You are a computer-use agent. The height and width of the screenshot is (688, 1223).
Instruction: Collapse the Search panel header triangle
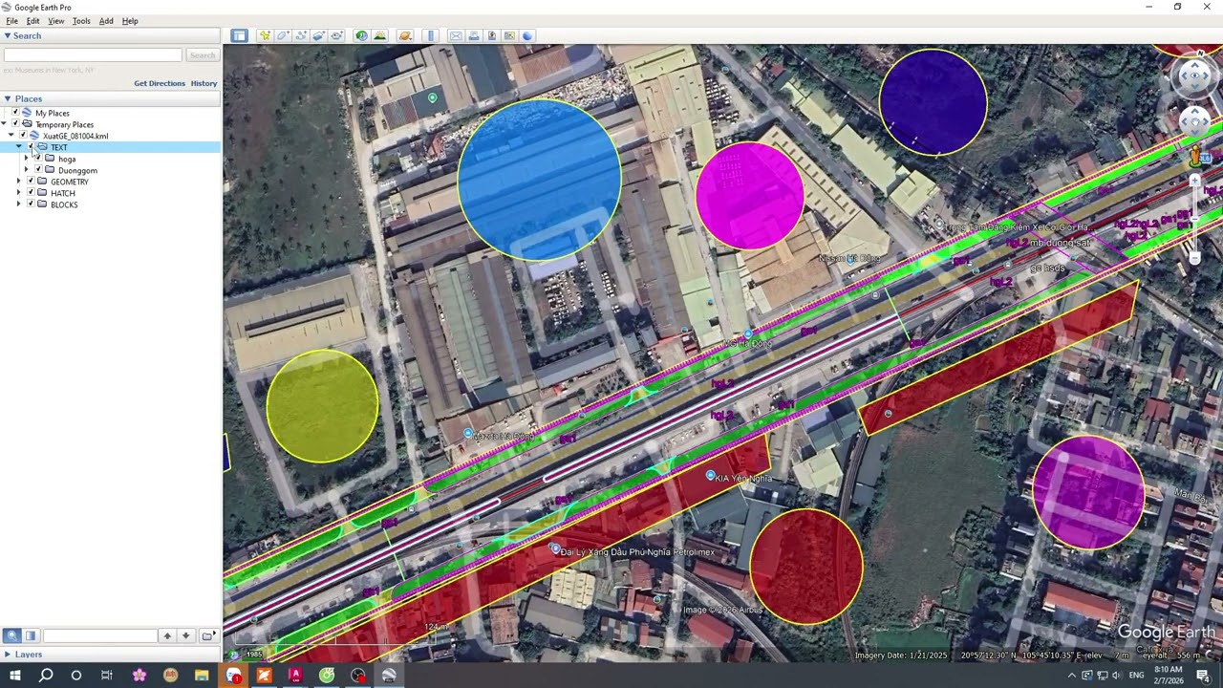tap(7, 35)
